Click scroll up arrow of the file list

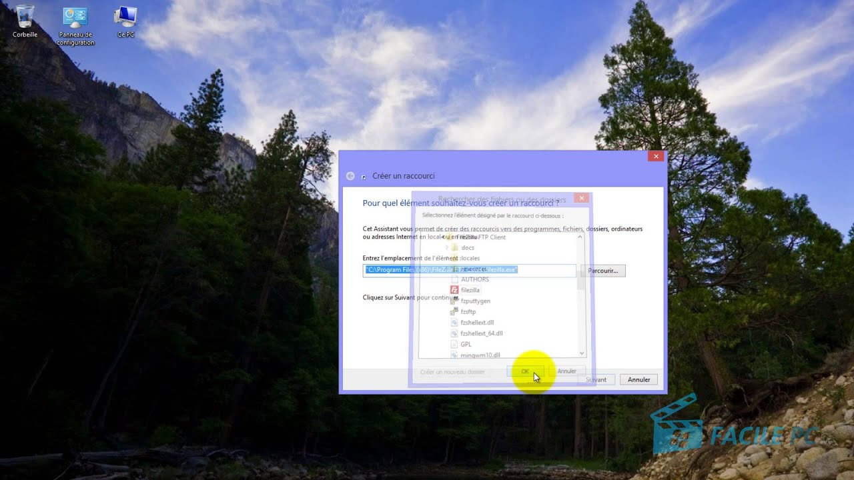(x=581, y=237)
